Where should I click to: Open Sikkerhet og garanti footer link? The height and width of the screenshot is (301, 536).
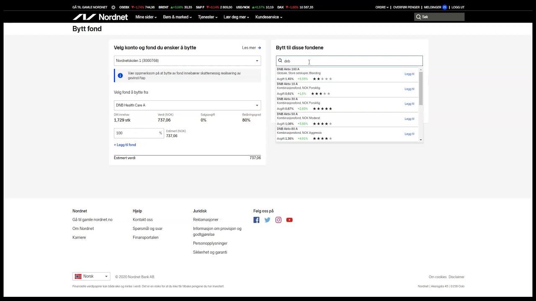click(210, 252)
